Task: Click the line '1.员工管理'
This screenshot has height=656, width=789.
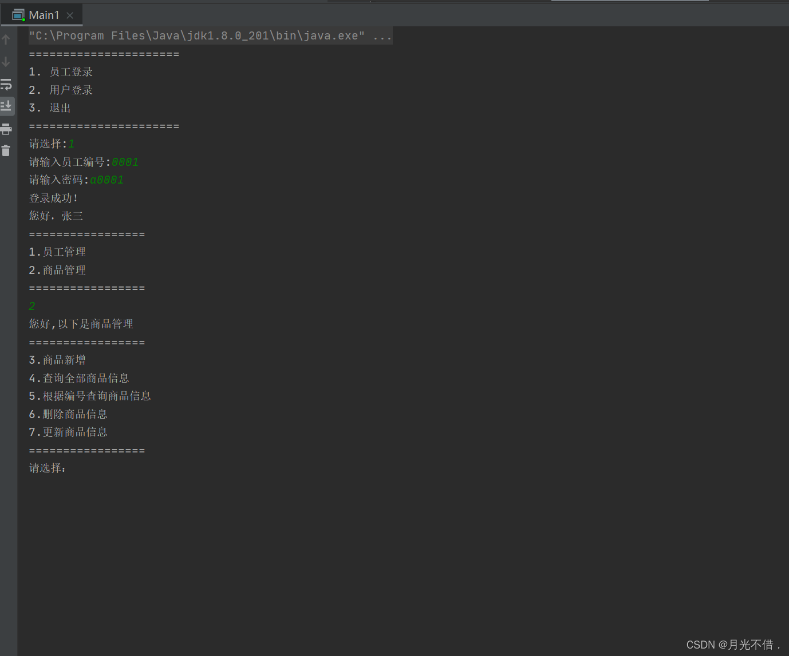Action: pyautogui.click(x=57, y=252)
